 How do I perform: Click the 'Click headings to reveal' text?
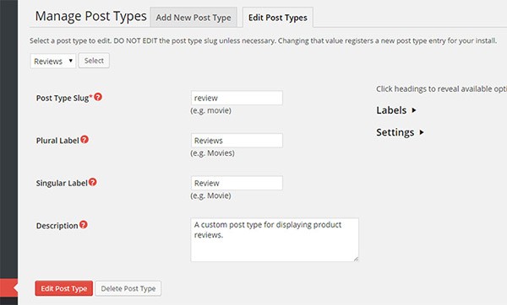tap(441, 89)
